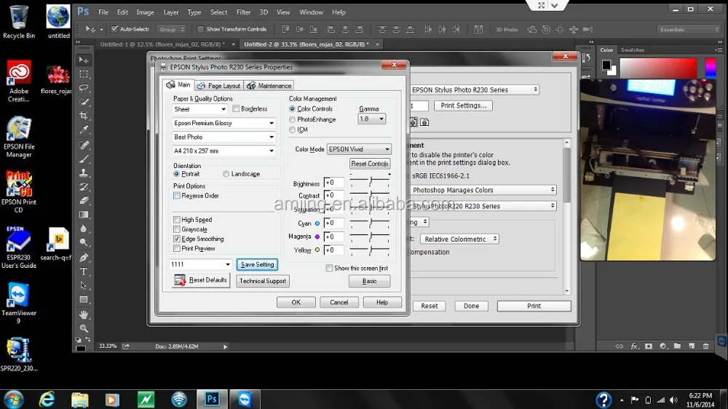Open the Gamma 1.8 dropdown

371,119
